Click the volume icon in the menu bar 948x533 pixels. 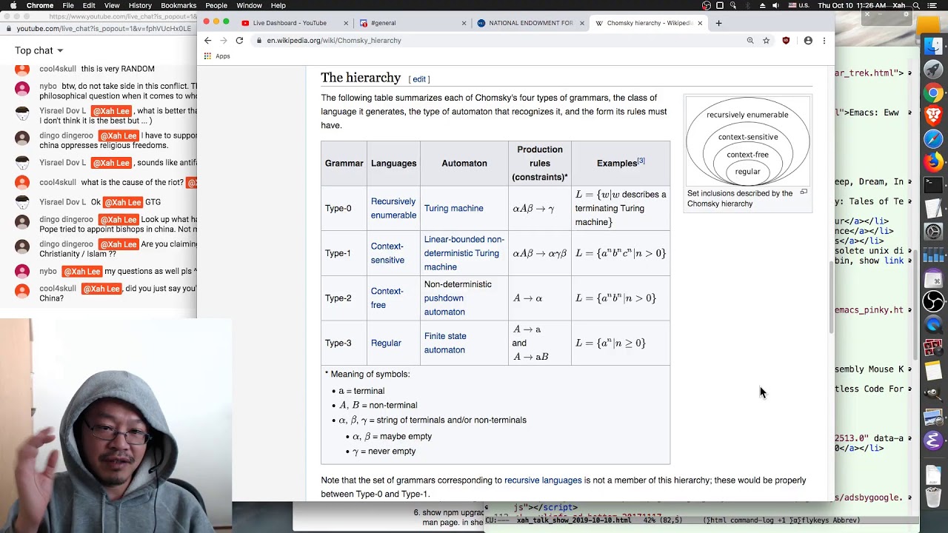[775, 5]
